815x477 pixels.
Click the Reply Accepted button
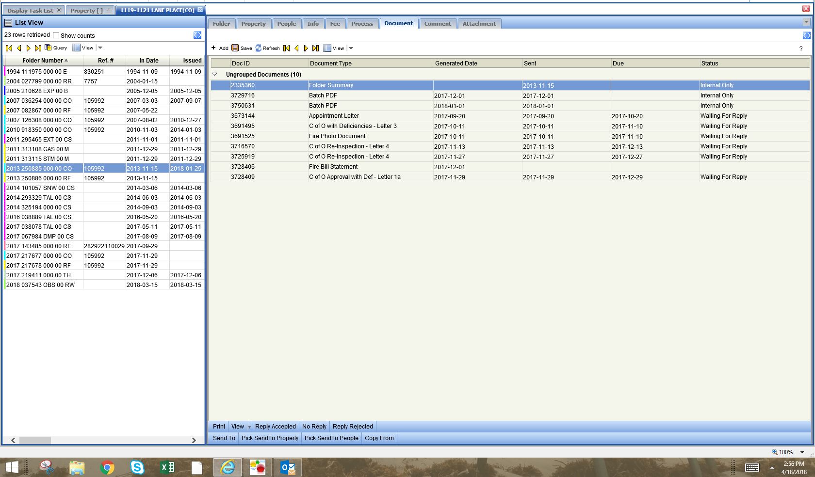tap(275, 427)
